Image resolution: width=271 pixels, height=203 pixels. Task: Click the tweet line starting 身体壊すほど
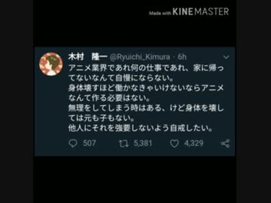pos(146,88)
